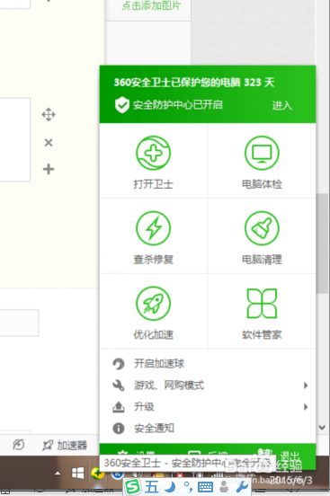Screen dimensions: 330x496
Task: Click the circular restore icon left of 加速器
Action: click(18, 445)
